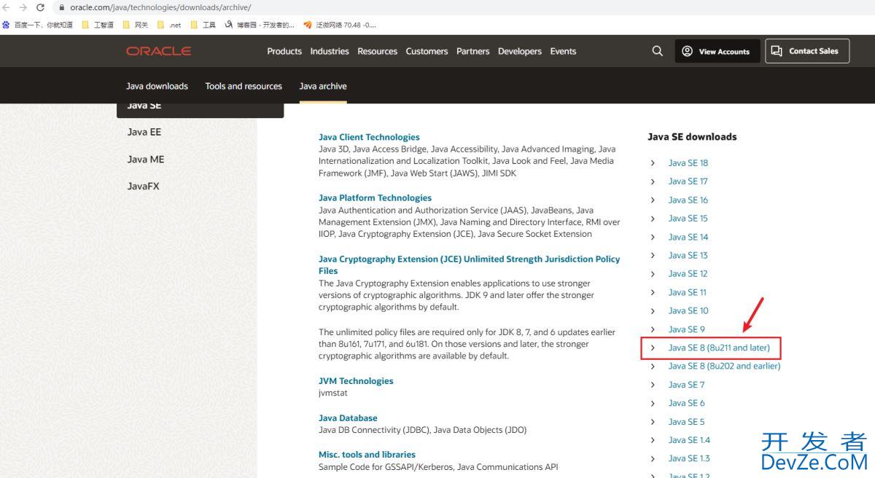
Task: Open the Java SE 7 download link
Action: click(687, 385)
